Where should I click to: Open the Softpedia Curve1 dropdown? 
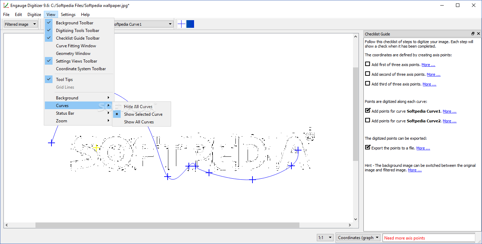[x=143, y=24]
